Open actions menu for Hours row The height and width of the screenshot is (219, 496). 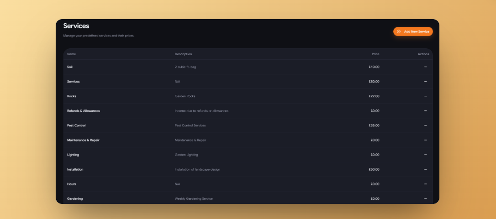pyautogui.click(x=425, y=184)
